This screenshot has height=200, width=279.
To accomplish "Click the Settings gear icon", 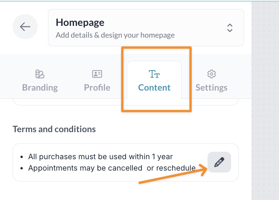I will [x=211, y=74].
